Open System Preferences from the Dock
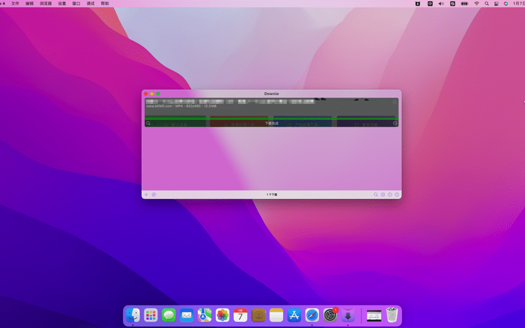This screenshot has width=525, height=328. 330,315
